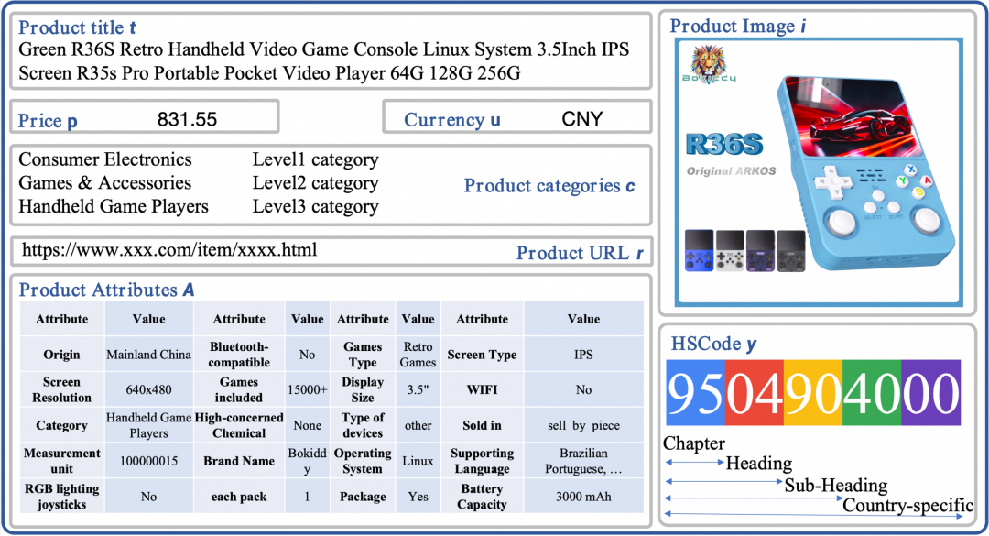This screenshot has height=536, width=989.
Task: Click the sell_by_piece value cell
Action: click(x=583, y=425)
